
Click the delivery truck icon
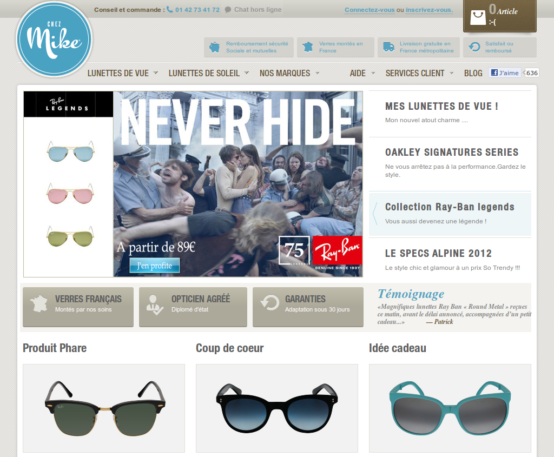tap(388, 47)
